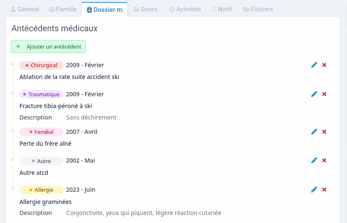Open the Gross. tab
This screenshot has height=223, width=347.
(x=146, y=9)
